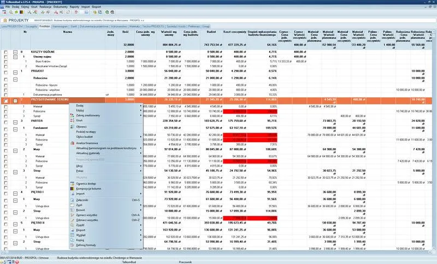Collapse the PARTER group
The width and height of the screenshot is (437, 264).
(x=14, y=121)
